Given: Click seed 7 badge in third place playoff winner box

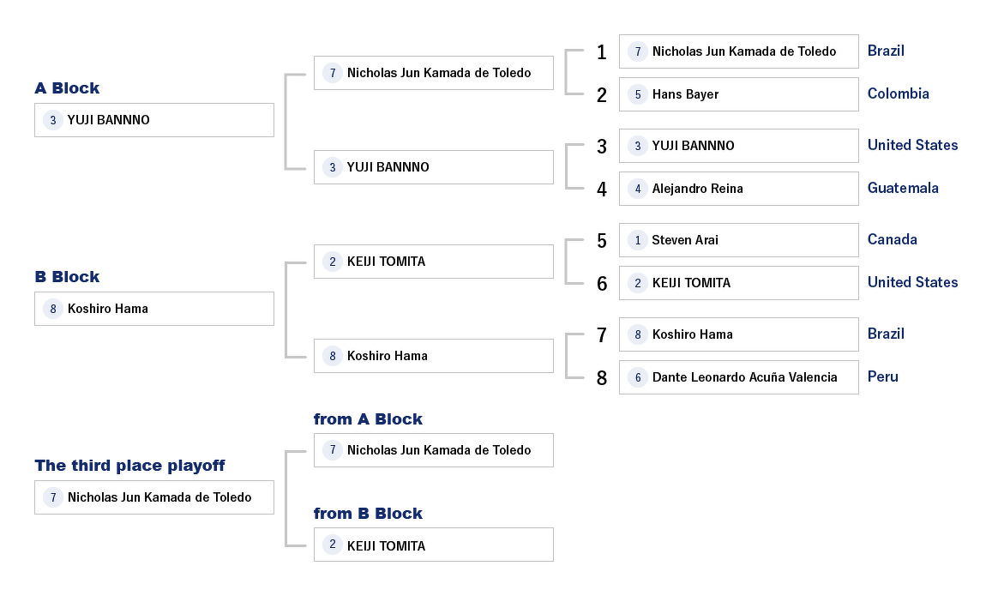Looking at the screenshot, I should (x=53, y=497).
